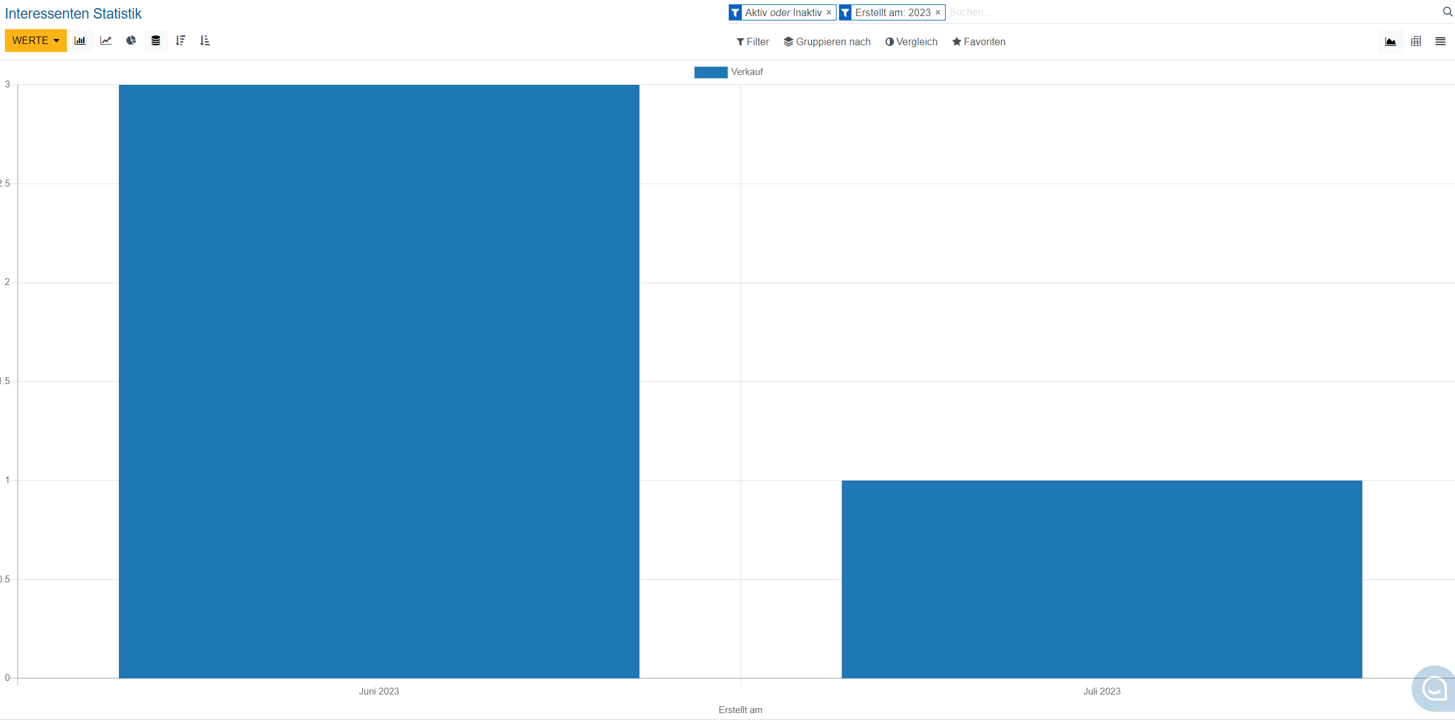Screen dimensions: 1455x723
Task: Click the search magnifier icon
Action: (1448, 12)
